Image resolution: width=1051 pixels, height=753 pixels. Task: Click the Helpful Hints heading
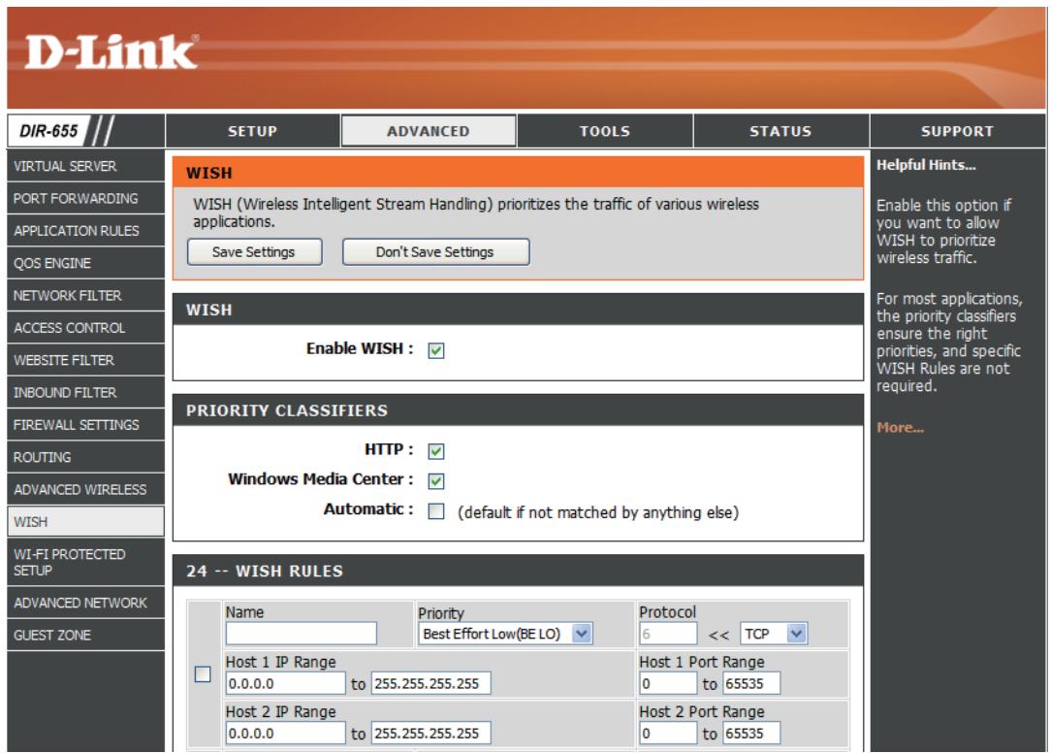[x=926, y=165]
